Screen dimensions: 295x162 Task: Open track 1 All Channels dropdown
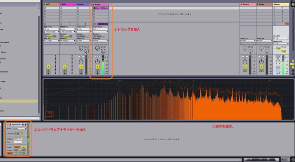52,32
